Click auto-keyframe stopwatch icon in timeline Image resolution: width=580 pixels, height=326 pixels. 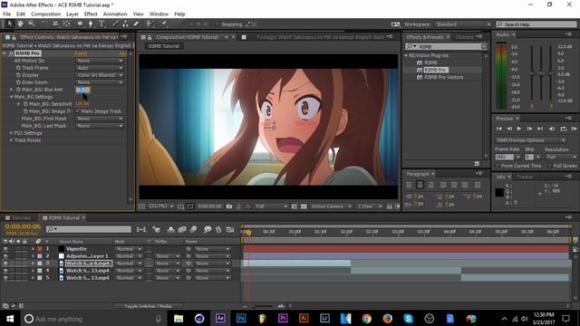[x=218, y=229]
